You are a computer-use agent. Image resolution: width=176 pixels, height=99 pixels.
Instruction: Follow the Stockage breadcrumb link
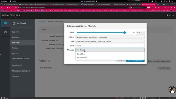tap(42, 21)
